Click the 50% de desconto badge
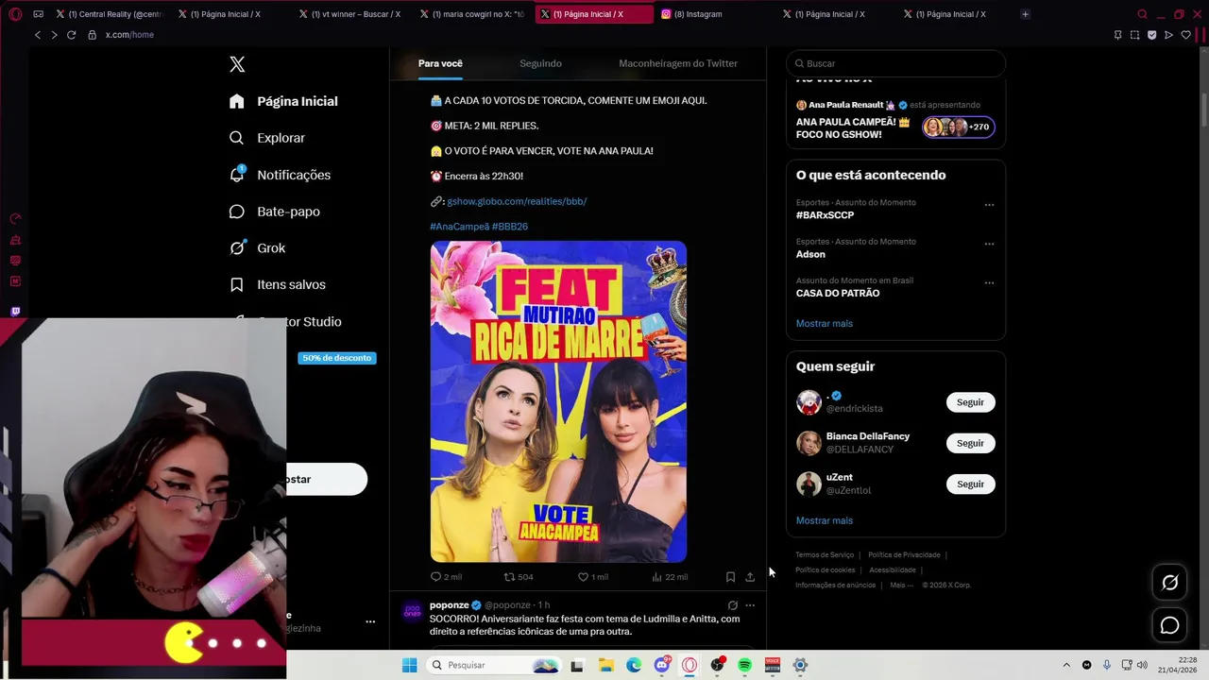Viewport: 1209px width, 680px height. click(337, 358)
